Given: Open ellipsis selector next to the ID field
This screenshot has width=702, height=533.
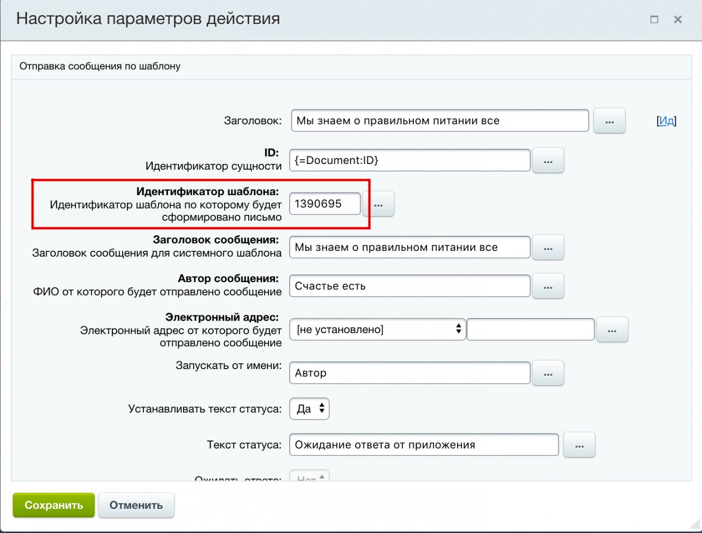Looking at the screenshot, I should coord(548,160).
